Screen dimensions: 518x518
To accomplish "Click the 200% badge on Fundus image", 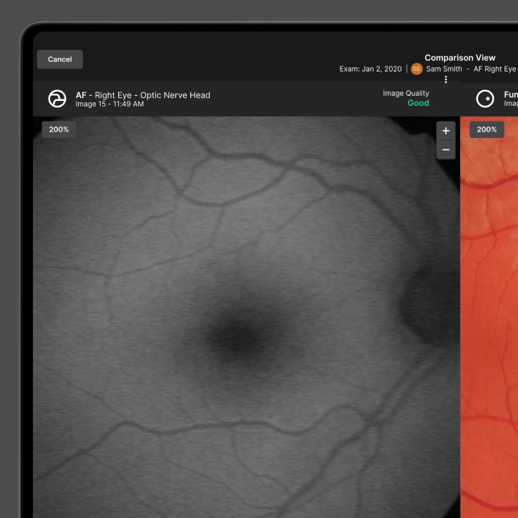I will pyautogui.click(x=487, y=129).
